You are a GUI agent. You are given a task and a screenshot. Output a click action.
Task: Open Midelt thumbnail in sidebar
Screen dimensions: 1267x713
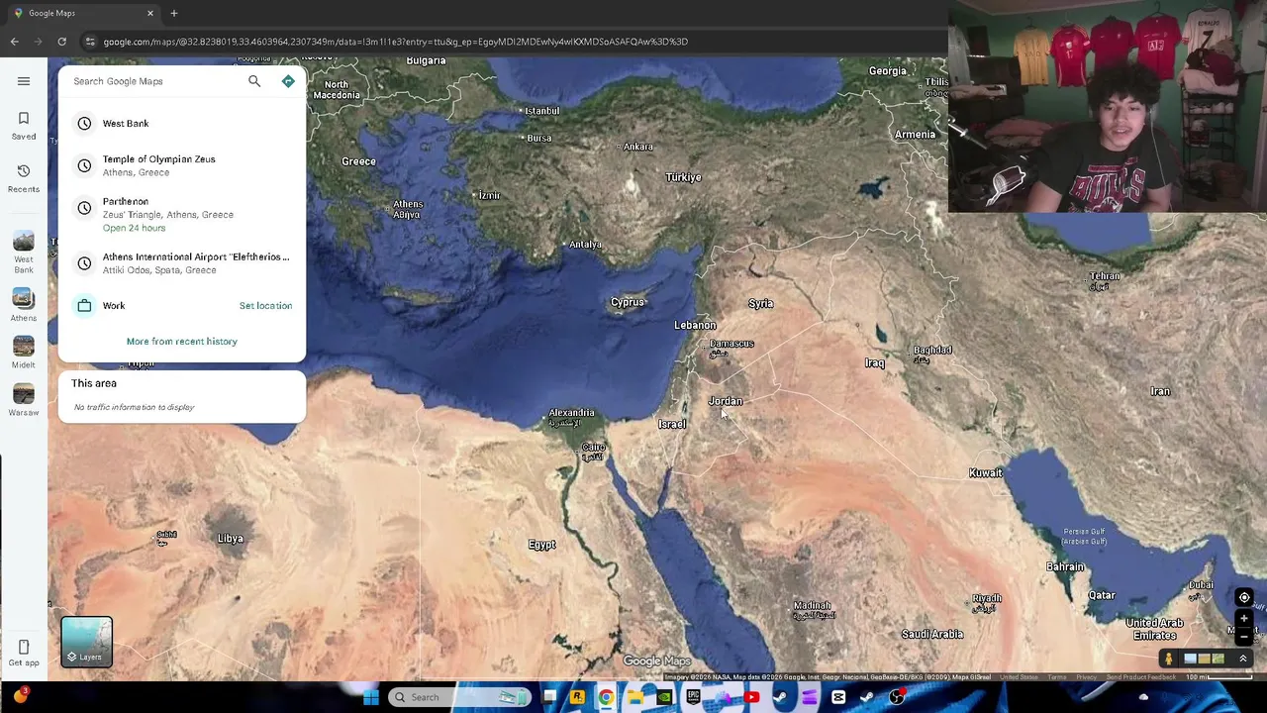tap(24, 353)
